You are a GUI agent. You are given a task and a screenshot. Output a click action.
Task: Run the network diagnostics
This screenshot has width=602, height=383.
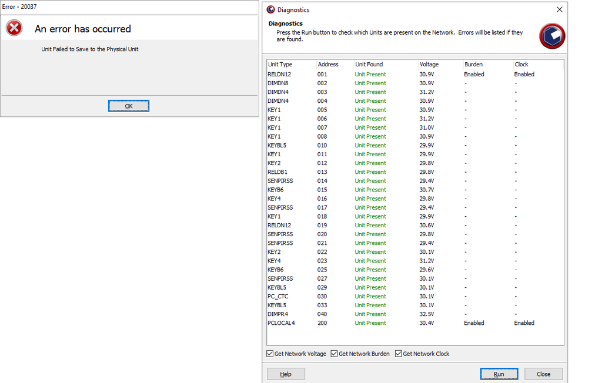click(499, 374)
